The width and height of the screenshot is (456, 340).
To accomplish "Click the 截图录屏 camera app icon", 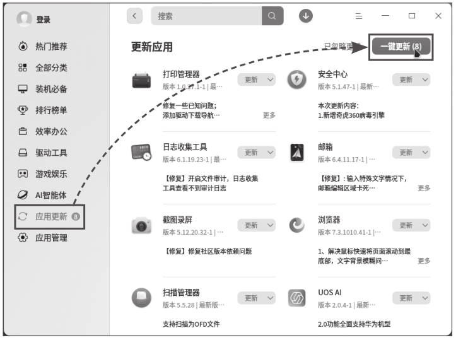I will point(142,225).
